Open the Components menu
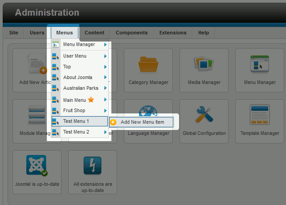This screenshot has width=286, height=205. (132, 33)
